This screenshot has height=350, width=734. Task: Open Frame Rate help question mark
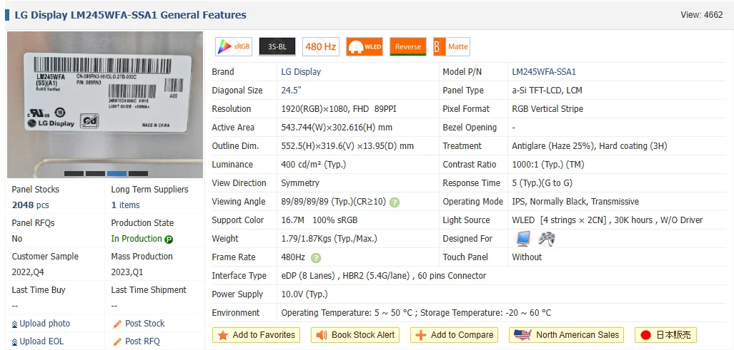(x=316, y=257)
